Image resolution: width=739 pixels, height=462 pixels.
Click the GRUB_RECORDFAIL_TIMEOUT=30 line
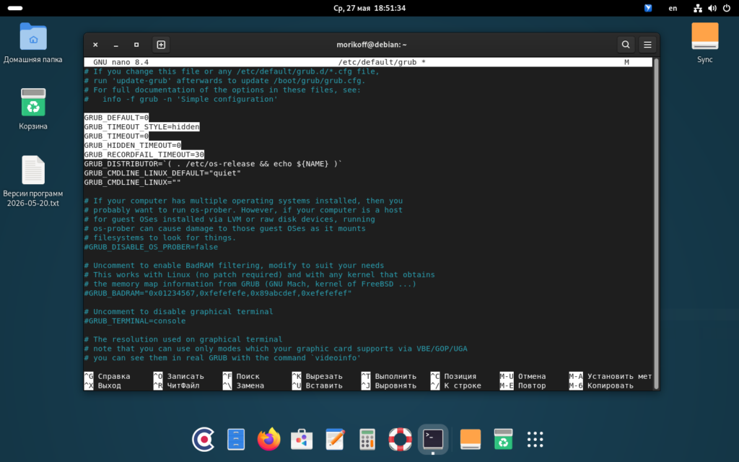tap(144, 154)
